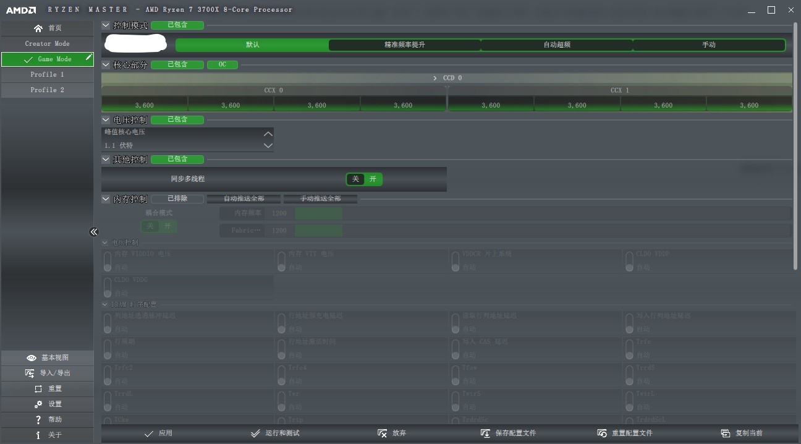Click the Twr timing slider
Screen dimensions: 801x444
(282, 401)
